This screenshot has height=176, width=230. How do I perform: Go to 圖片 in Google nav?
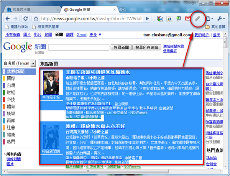click(x=27, y=35)
